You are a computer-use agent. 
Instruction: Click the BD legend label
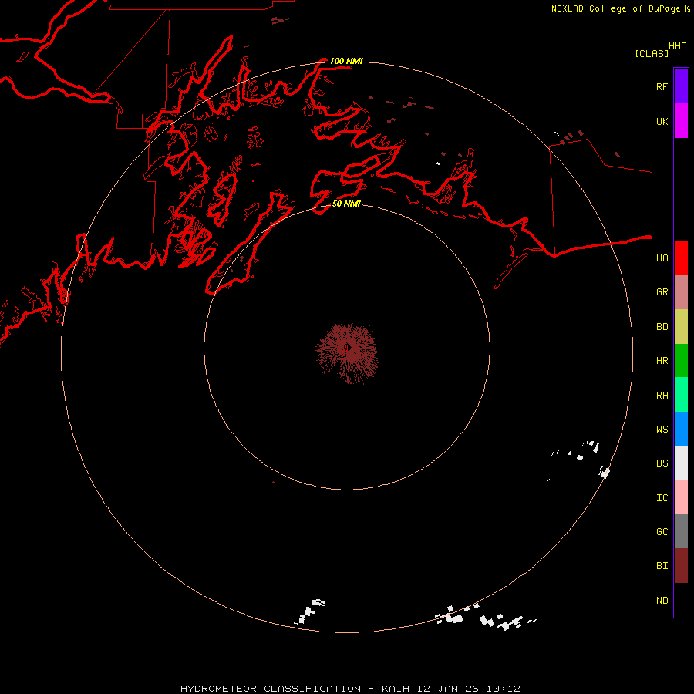662,326
